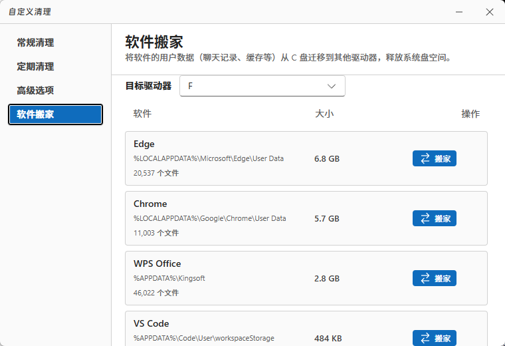Click the 6.8 GB size value
505x346 pixels.
327,158
